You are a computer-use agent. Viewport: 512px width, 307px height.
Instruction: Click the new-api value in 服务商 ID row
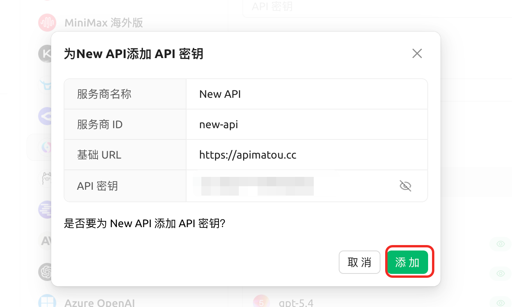click(219, 125)
